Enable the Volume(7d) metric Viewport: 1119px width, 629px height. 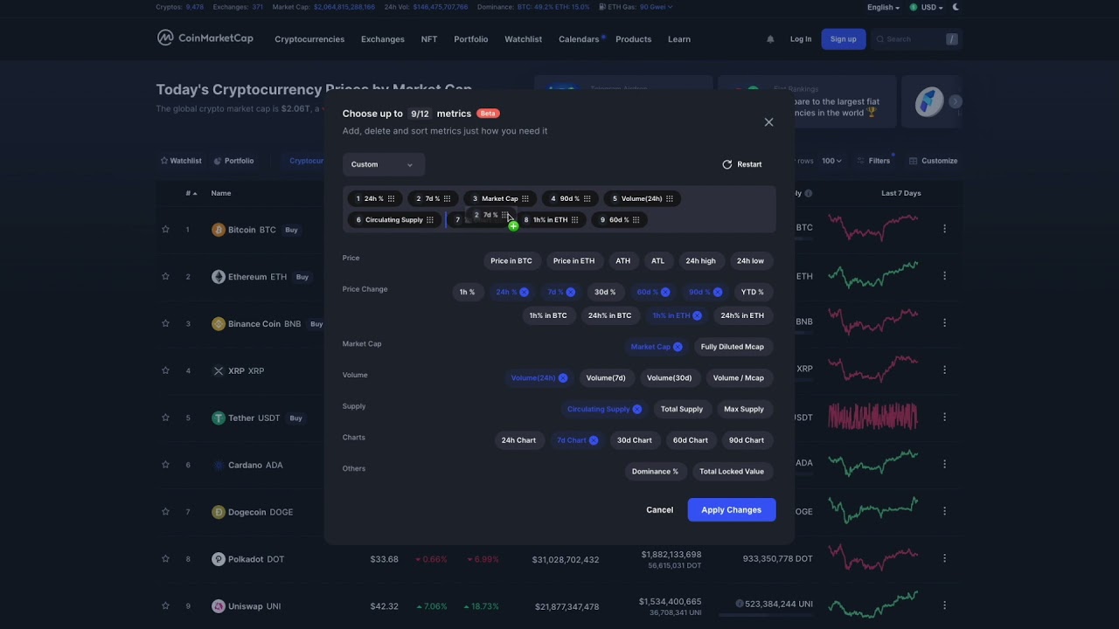tap(606, 378)
